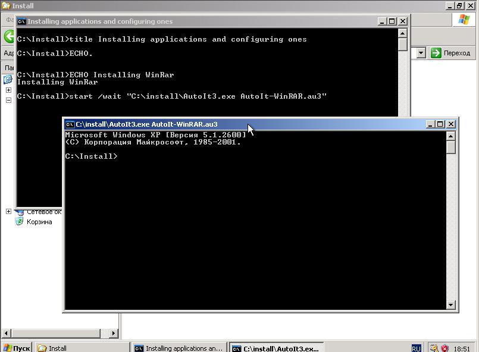Click the green Back arrow in Explorer
The image size is (479, 352).
[x=9, y=37]
